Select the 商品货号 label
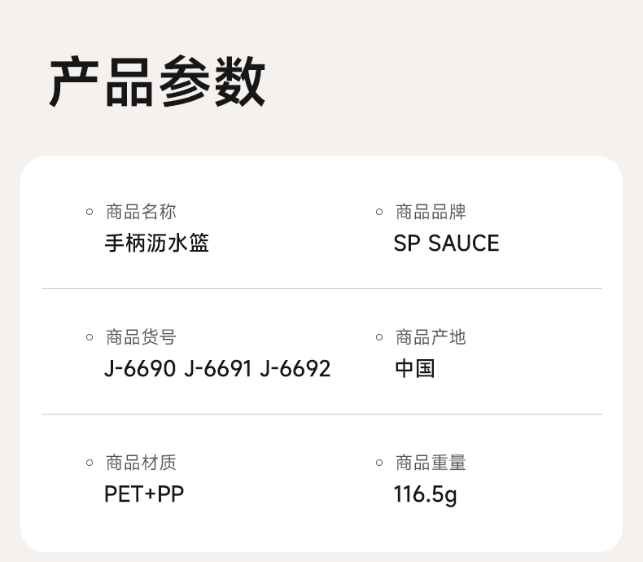 pos(141,337)
